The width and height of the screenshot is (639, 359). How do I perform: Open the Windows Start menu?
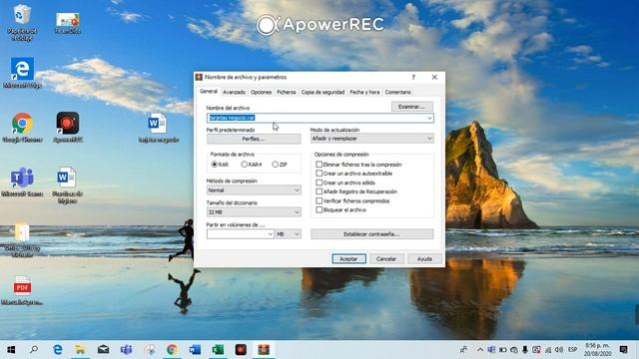coord(11,350)
